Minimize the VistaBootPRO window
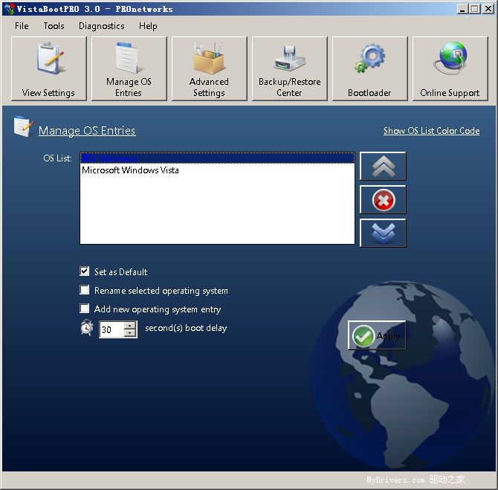 [462, 9]
